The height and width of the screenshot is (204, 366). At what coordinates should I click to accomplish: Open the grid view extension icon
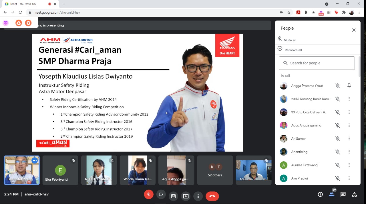click(329, 12)
